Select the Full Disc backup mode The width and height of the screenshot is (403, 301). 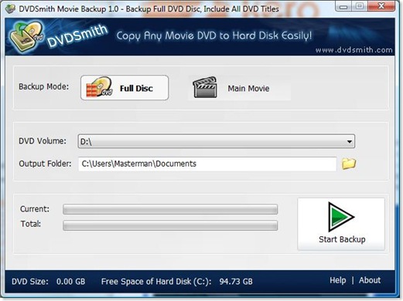[125, 88]
